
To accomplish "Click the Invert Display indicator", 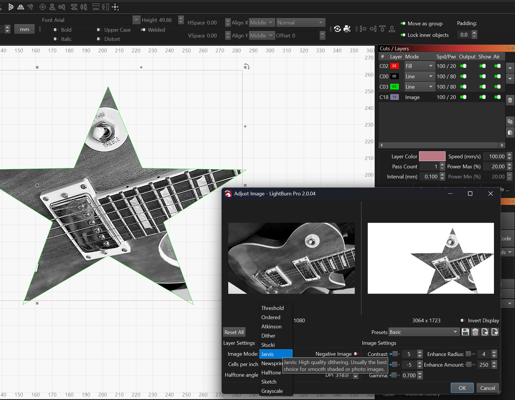I will 463,320.
